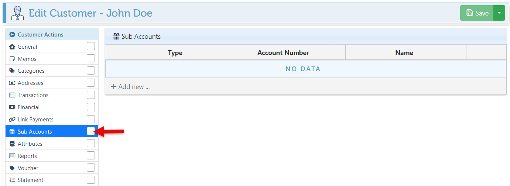510x186 pixels.
Task: Click the Financial money icon
Action: point(12,107)
